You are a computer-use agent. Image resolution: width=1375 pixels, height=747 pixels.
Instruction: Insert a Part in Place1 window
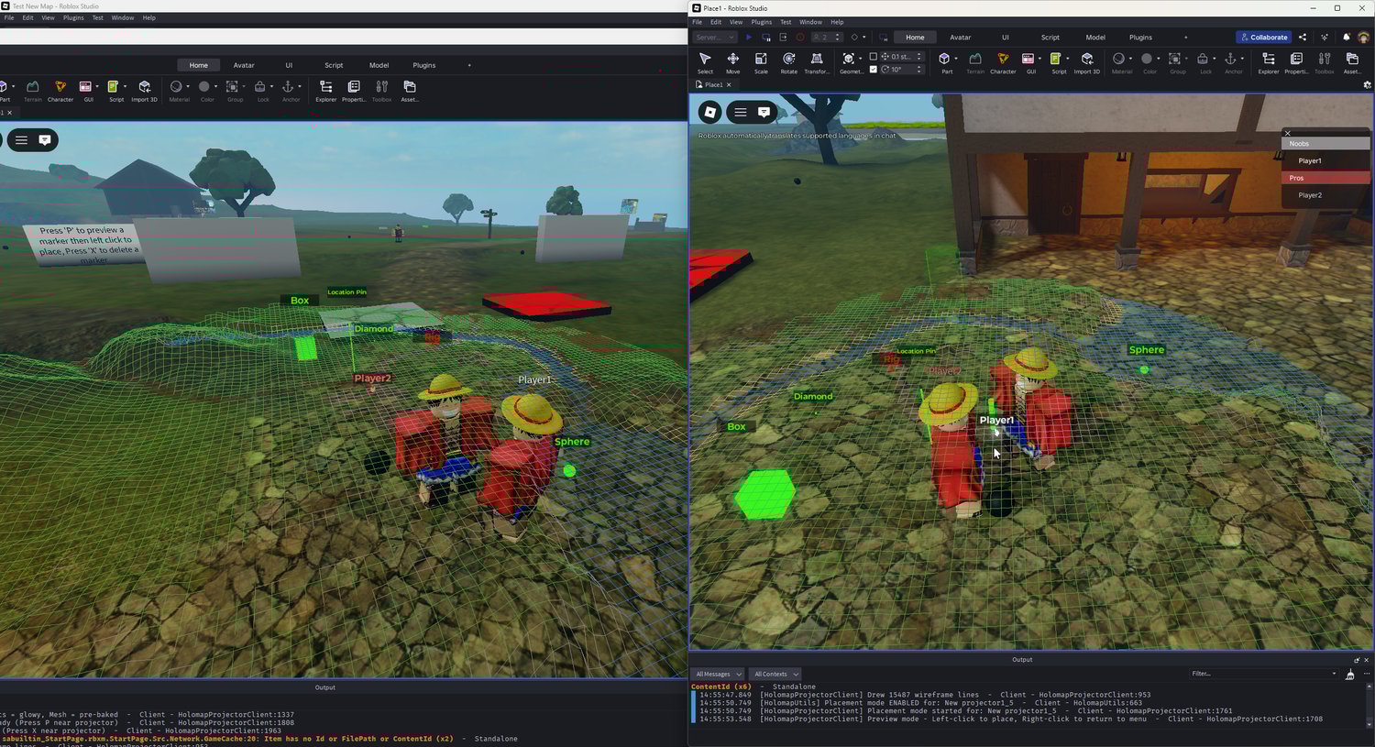tap(945, 62)
